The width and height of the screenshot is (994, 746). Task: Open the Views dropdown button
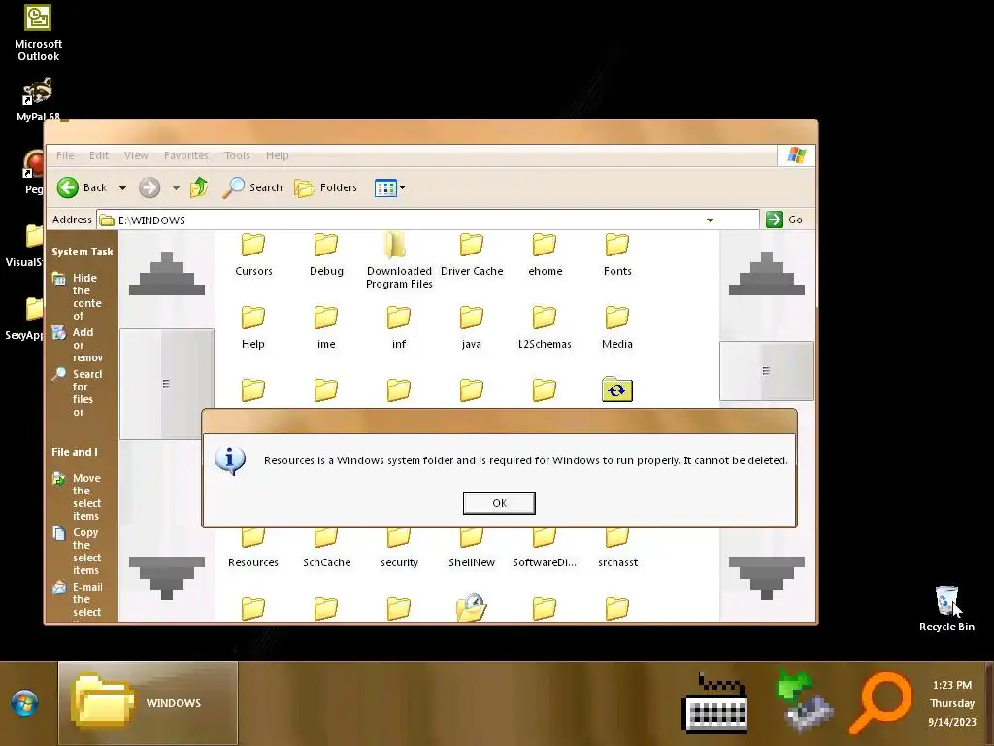point(389,187)
